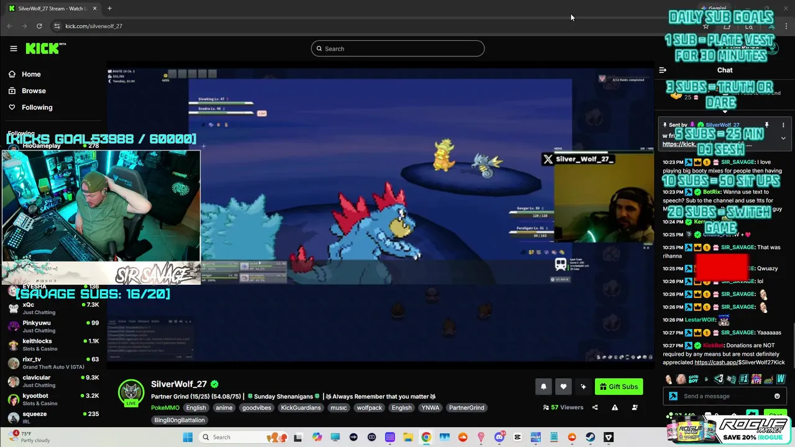Select the goodvibes tag
Image resolution: width=795 pixels, height=447 pixels.
(256, 408)
